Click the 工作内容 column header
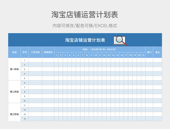The height and width of the screenshot is (129, 170). click(x=35, y=52)
